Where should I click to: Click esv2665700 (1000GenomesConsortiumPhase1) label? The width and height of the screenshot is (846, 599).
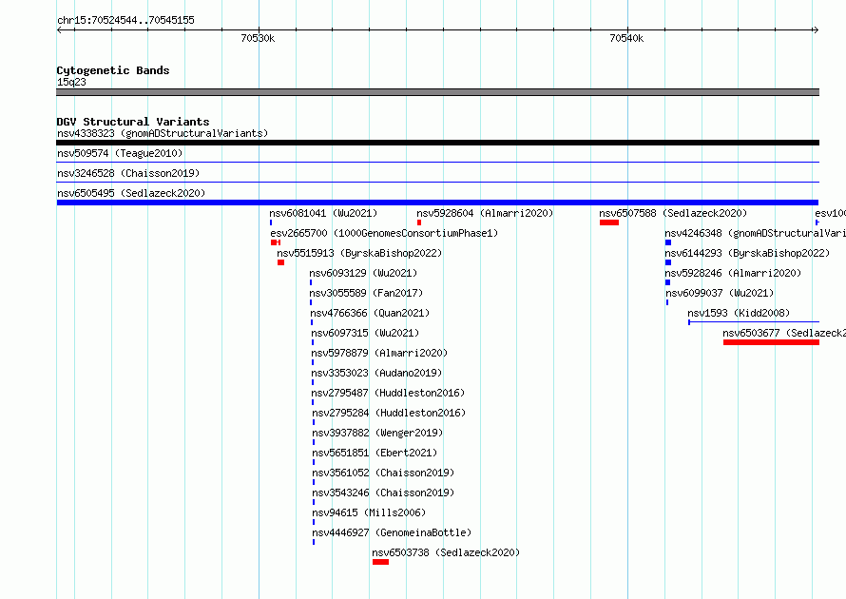click(384, 233)
